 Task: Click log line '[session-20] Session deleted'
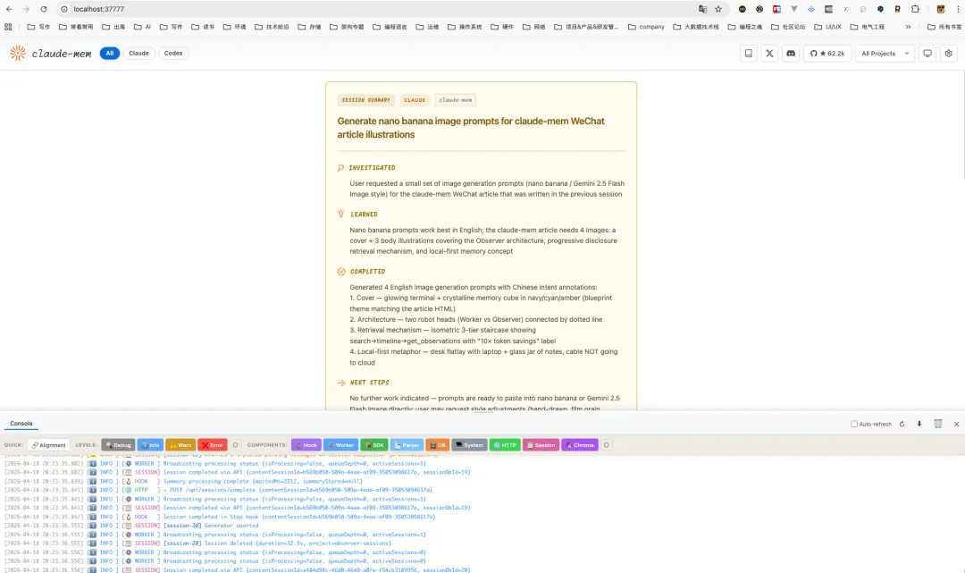pyautogui.click(x=277, y=544)
